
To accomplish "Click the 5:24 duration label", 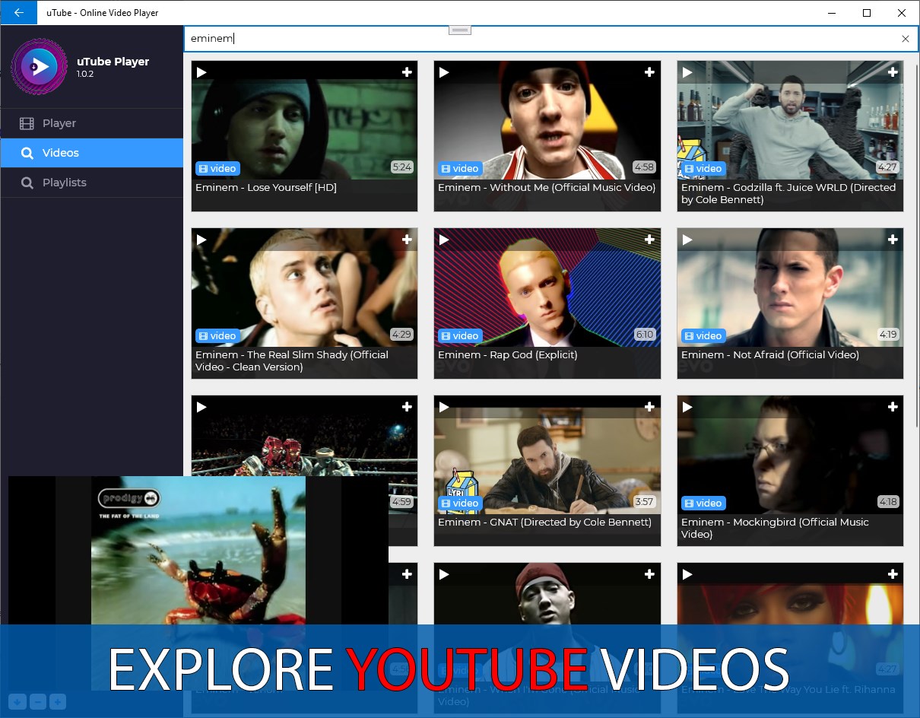I will (401, 167).
